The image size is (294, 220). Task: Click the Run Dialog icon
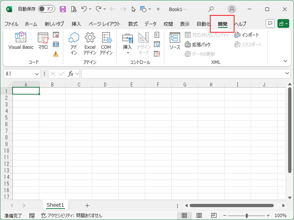point(157,54)
